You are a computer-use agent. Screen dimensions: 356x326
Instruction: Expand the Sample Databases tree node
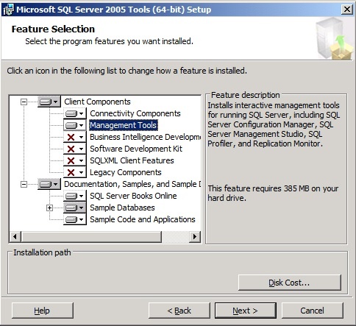click(x=49, y=208)
